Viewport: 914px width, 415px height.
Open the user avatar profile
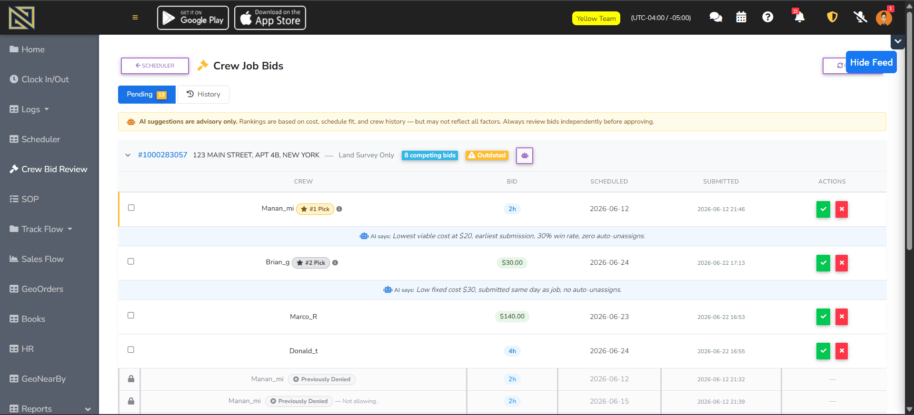pos(884,18)
